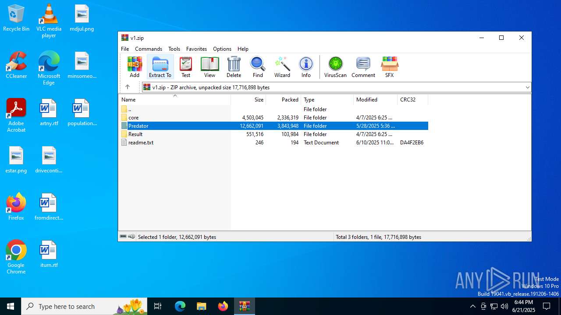
Task: Open Task View on the taskbar
Action: coord(158,306)
